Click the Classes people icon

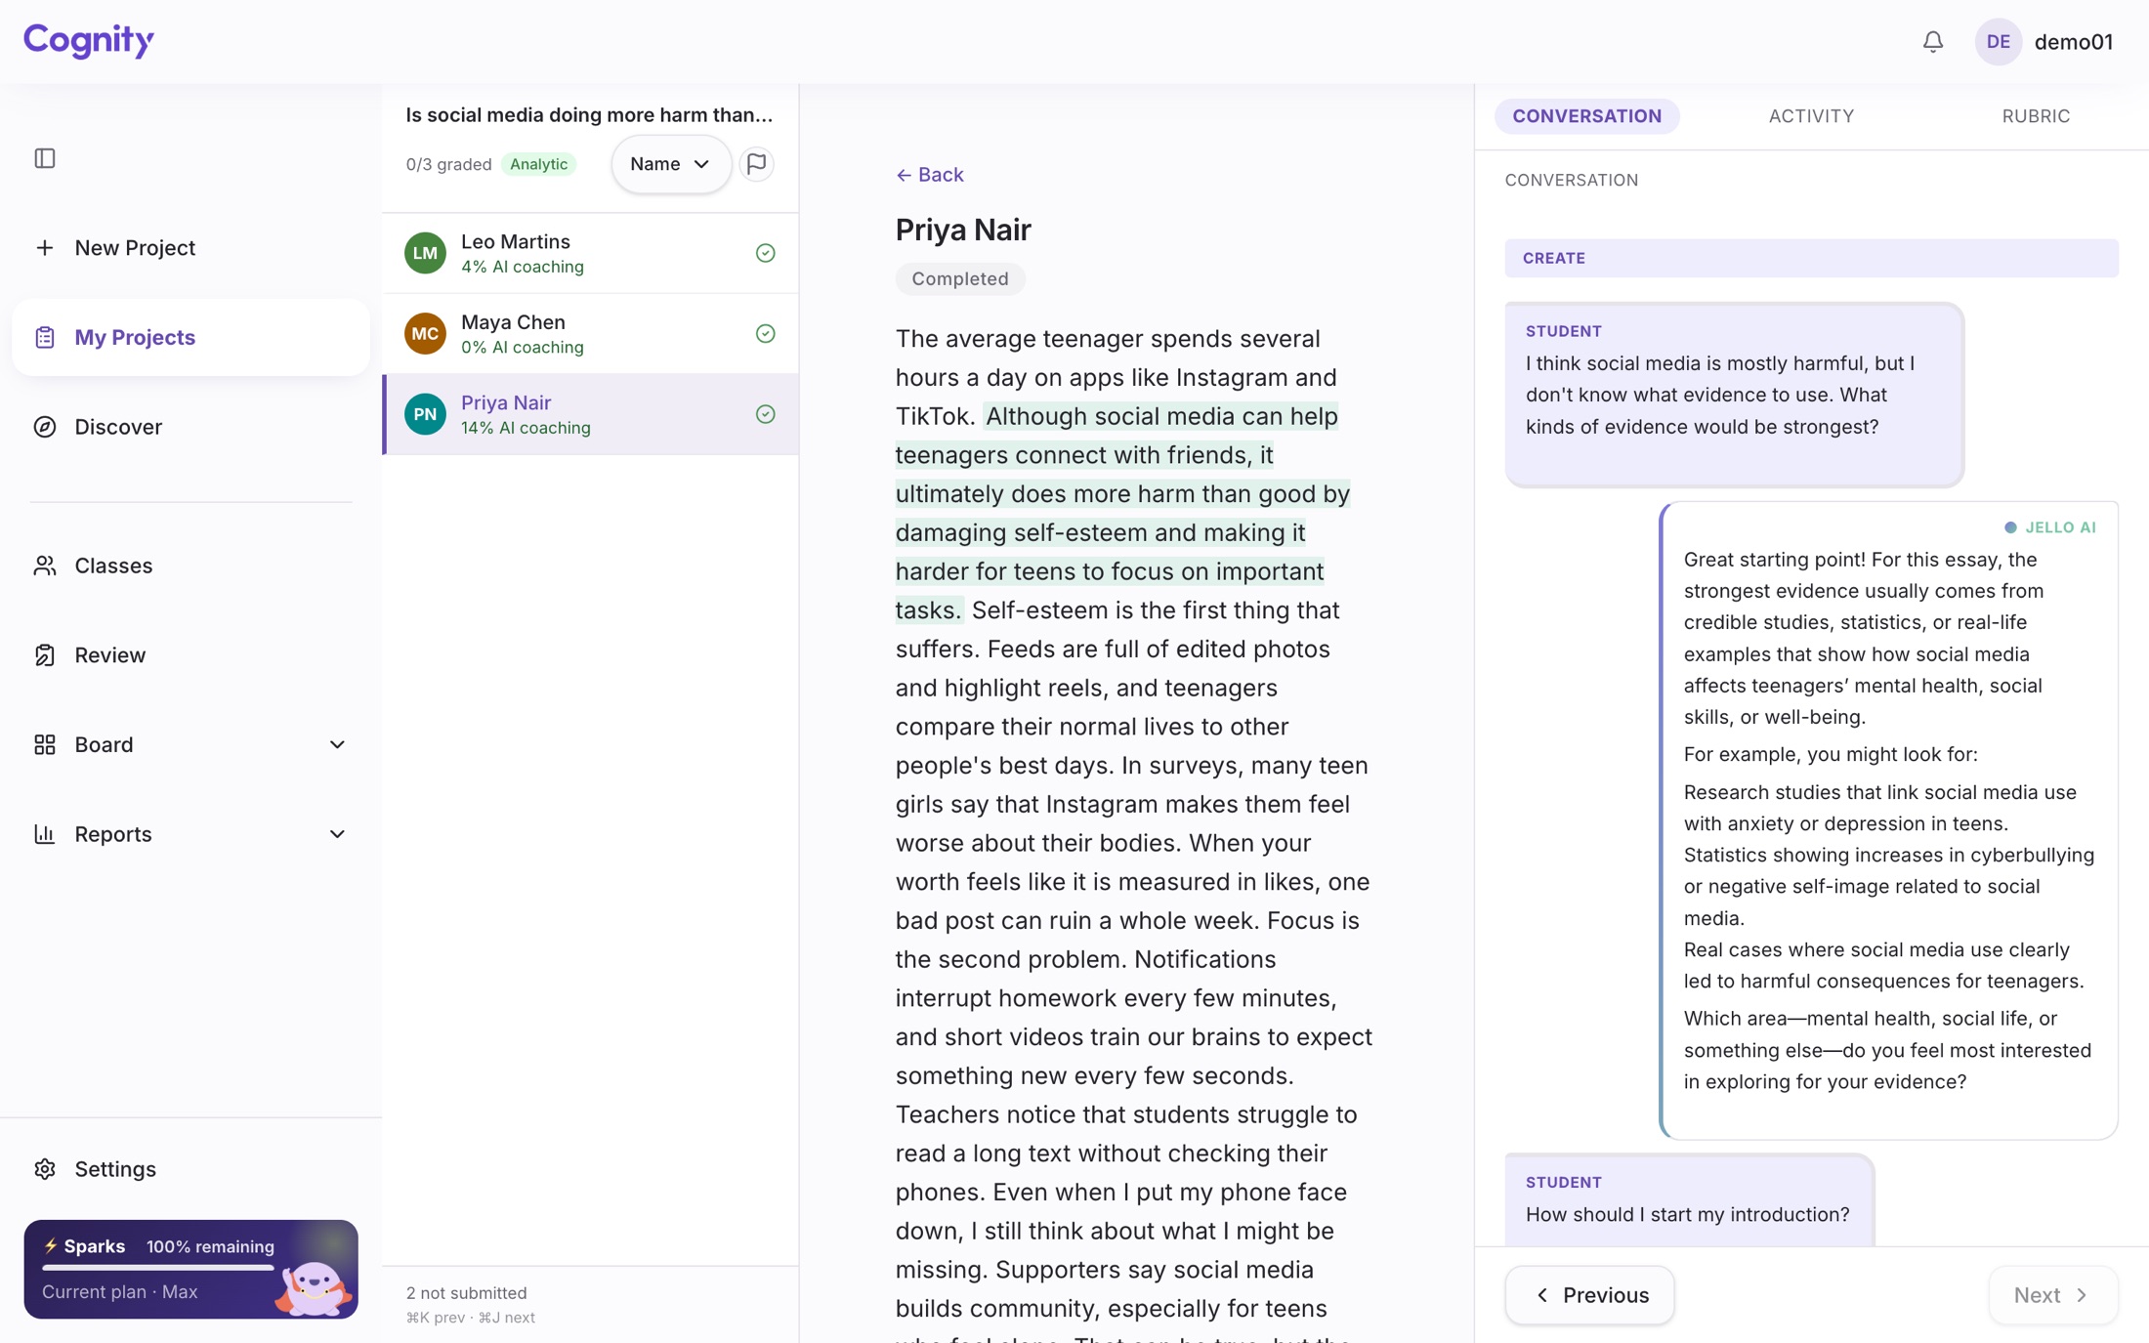click(45, 566)
